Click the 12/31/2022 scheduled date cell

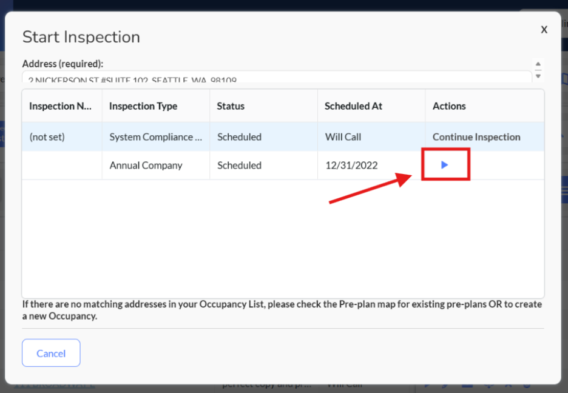click(351, 166)
